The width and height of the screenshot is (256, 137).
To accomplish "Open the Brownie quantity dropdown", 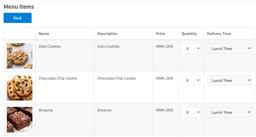I will [x=191, y=112].
